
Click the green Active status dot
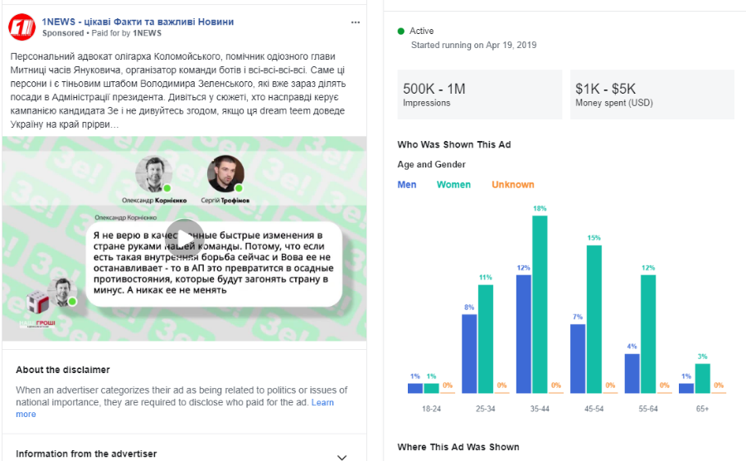[x=401, y=32]
